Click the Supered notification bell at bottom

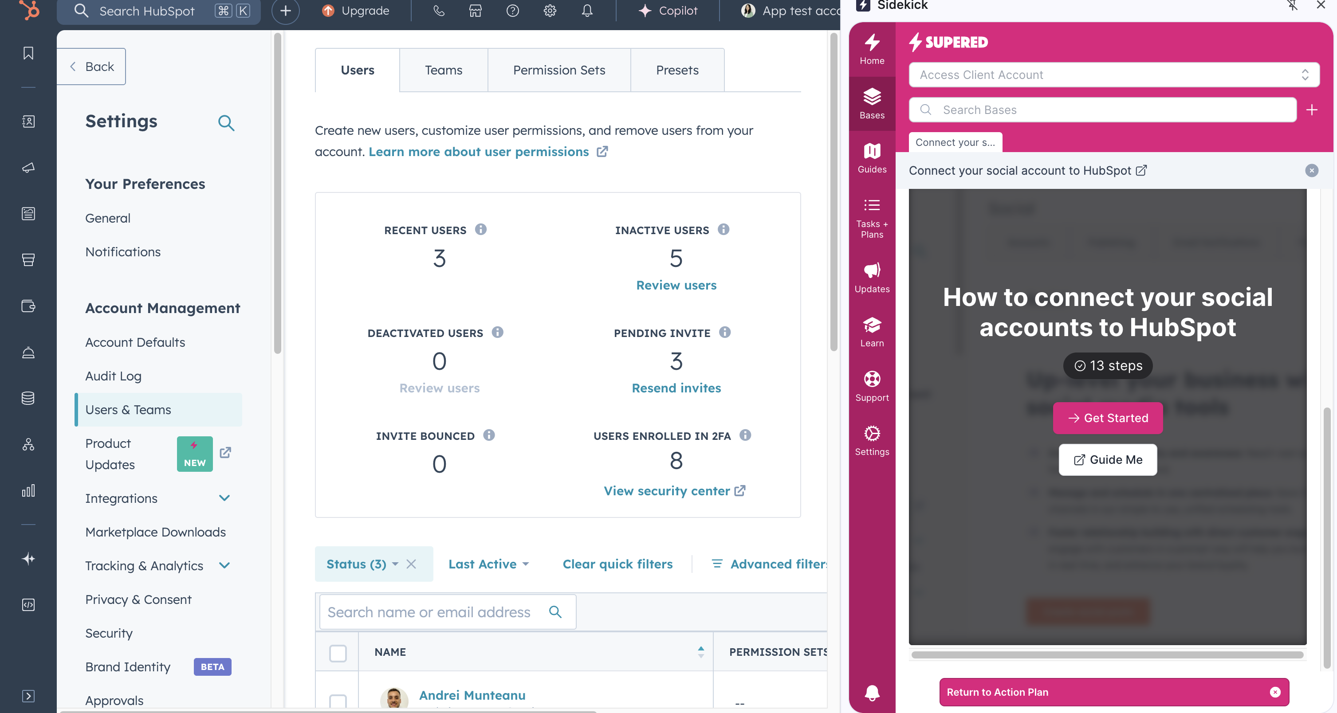(x=872, y=693)
